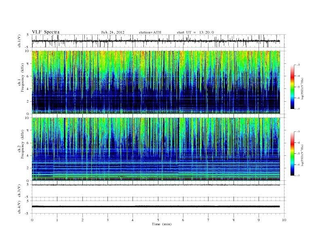Click the "9" minute tick label
Screen dimensions: 320x247
click(x=259, y=220)
